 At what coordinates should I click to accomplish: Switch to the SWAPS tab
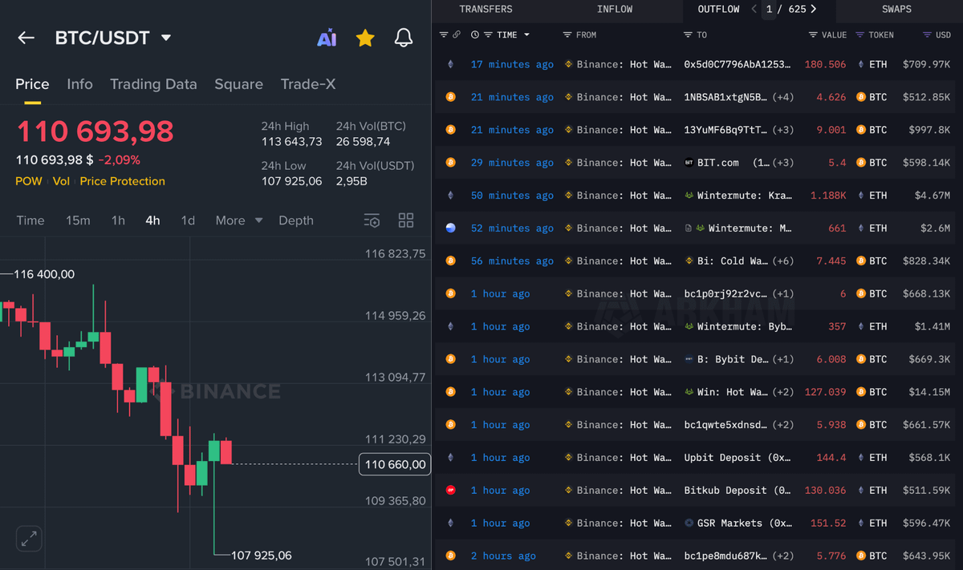896,10
